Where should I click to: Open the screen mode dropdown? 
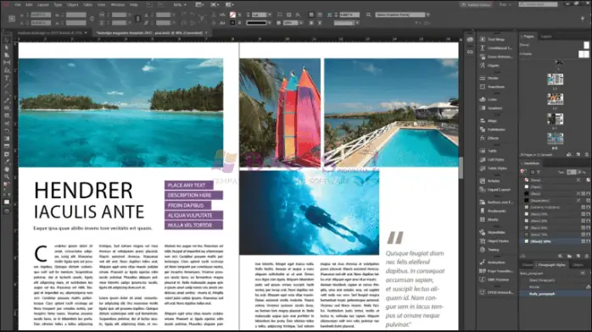pyautogui.click(x=214, y=5)
